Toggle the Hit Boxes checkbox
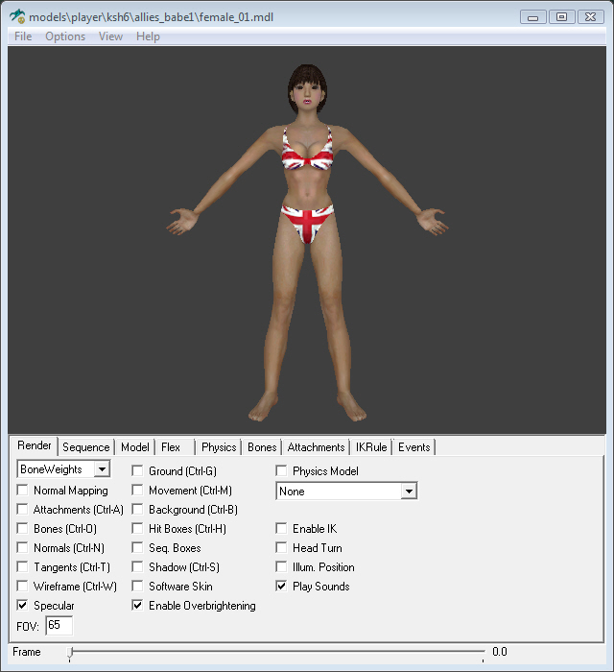This screenshot has width=614, height=672. pos(138,529)
